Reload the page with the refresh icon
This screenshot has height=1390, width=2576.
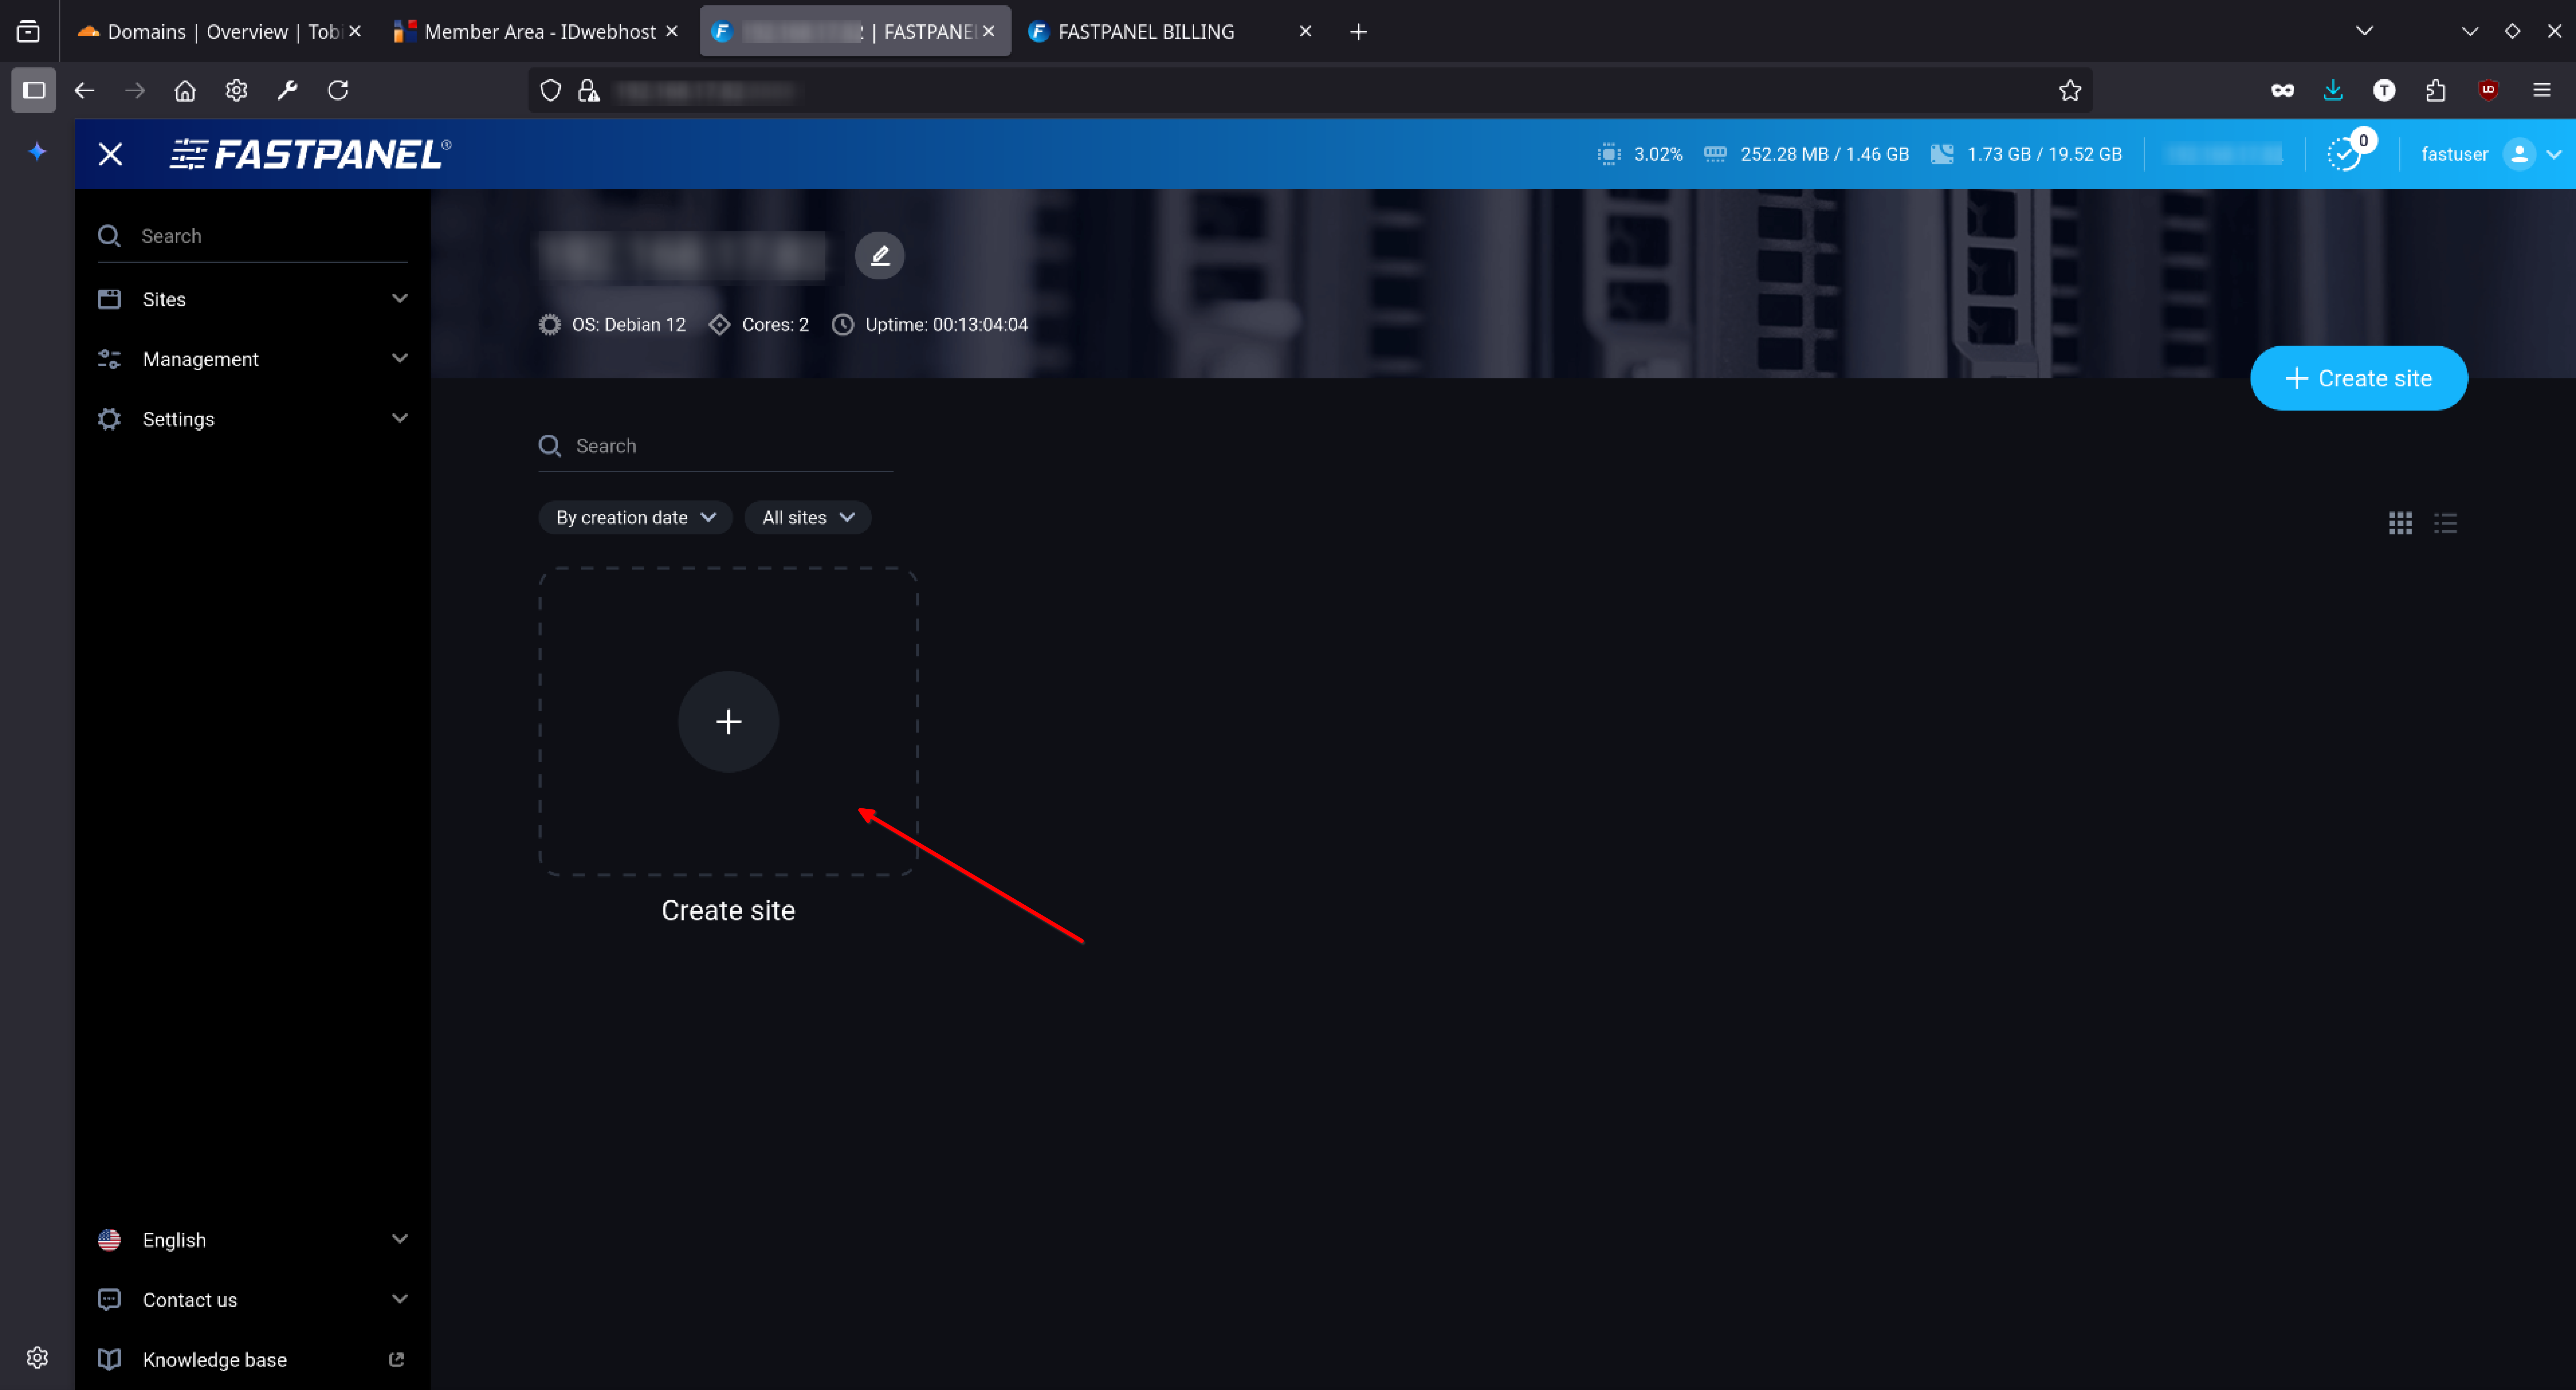tap(338, 90)
